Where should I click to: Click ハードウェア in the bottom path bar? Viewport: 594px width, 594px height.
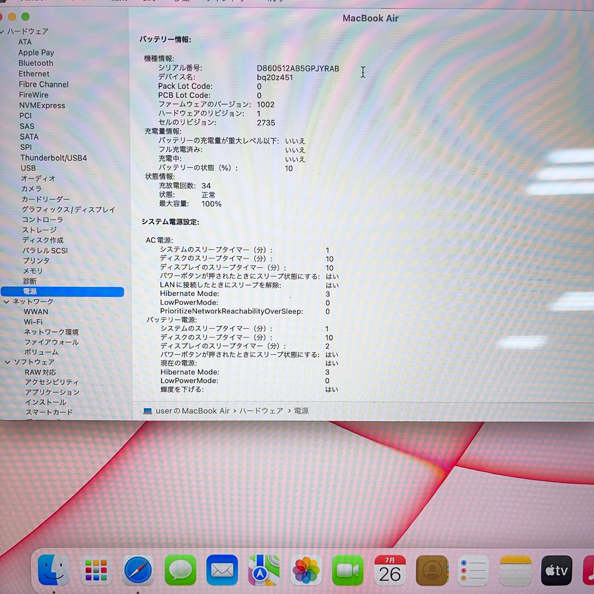pyautogui.click(x=261, y=411)
